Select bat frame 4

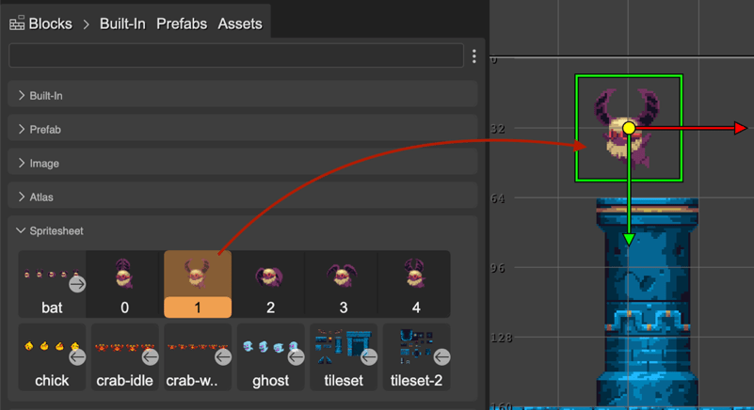tap(416, 284)
